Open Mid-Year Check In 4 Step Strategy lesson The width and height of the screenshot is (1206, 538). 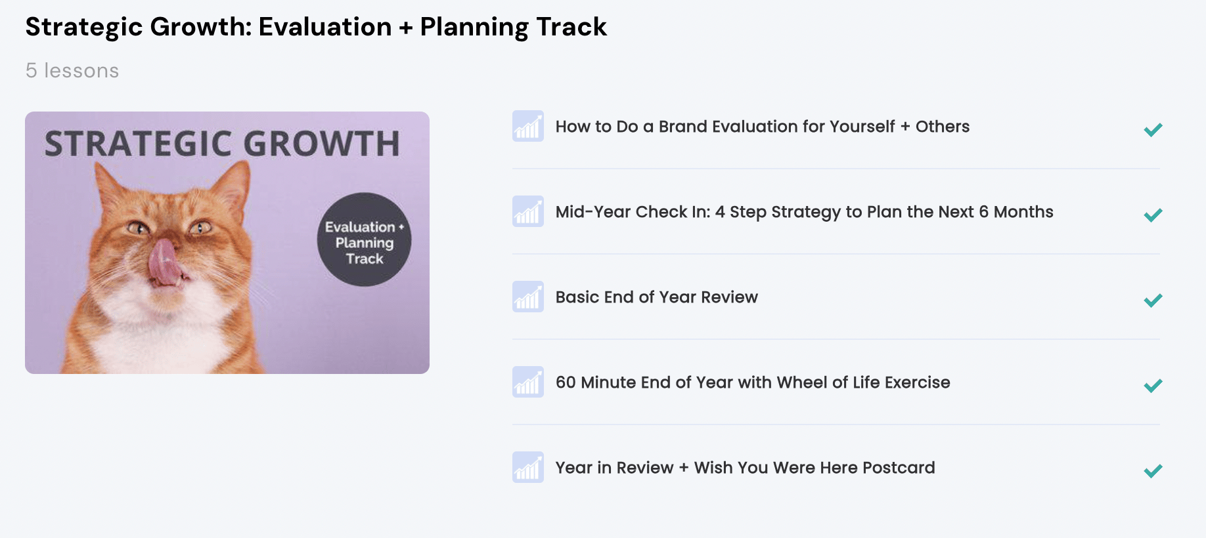(805, 212)
